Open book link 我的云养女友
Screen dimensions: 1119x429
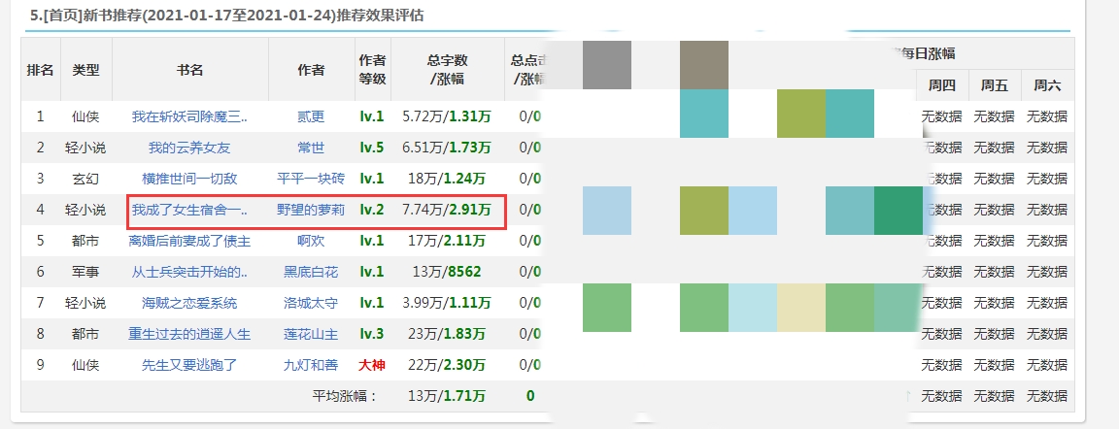[x=189, y=148]
